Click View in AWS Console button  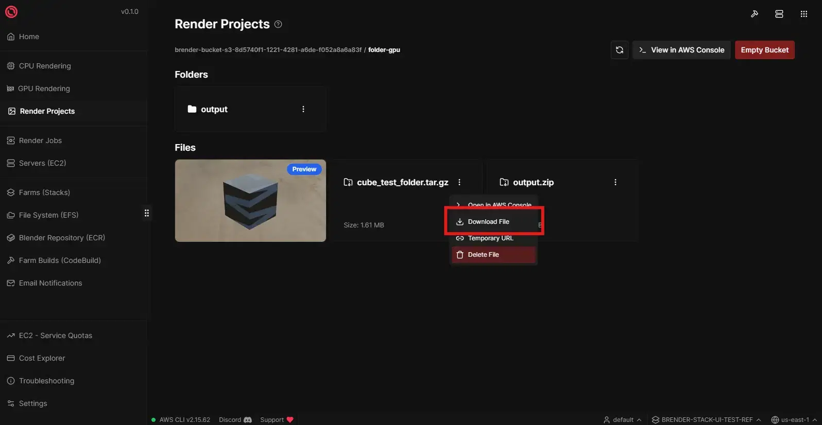click(x=681, y=50)
